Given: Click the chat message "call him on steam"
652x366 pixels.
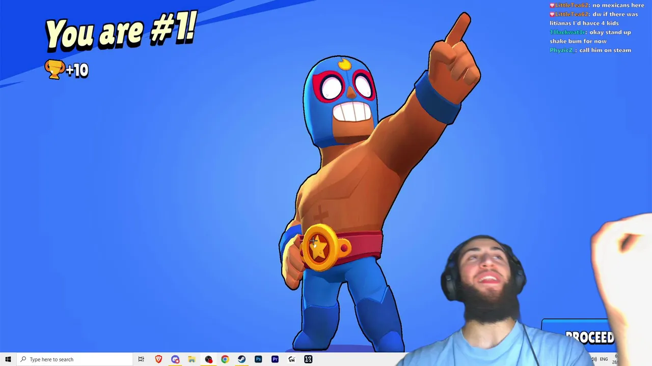Looking at the screenshot, I should pos(605,50).
